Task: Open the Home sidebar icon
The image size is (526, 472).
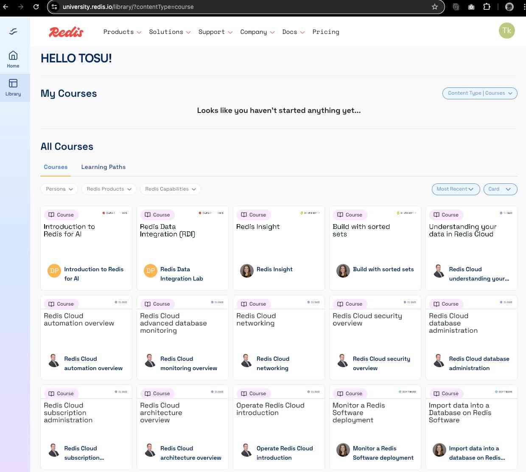Action: pyautogui.click(x=13, y=59)
